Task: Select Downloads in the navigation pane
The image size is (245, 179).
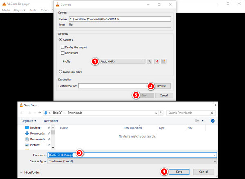Action: click(37, 133)
